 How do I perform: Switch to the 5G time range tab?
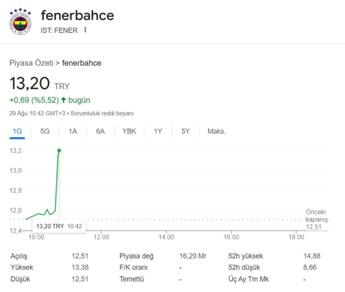(45, 132)
